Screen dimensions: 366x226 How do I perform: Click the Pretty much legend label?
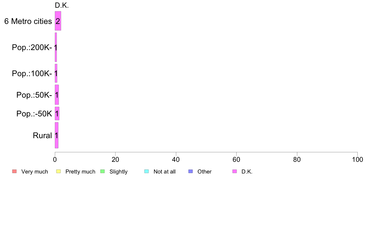click(x=80, y=172)
